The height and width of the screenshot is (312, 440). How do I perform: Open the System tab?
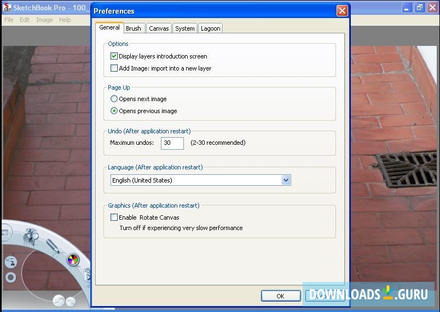point(184,28)
